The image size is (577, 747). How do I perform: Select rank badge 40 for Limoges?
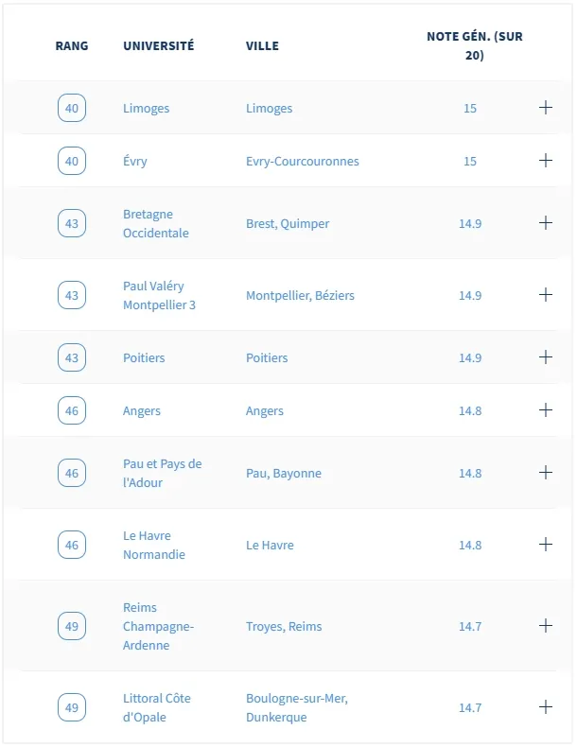coord(72,108)
